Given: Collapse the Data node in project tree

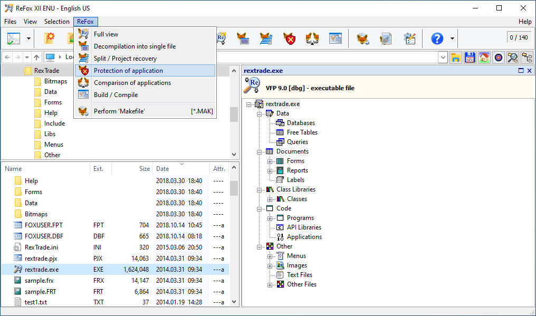Looking at the screenshot, I should click(x=259, y=114).
